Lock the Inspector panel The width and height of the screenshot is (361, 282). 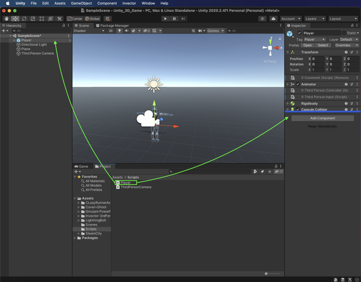point(352,26)
